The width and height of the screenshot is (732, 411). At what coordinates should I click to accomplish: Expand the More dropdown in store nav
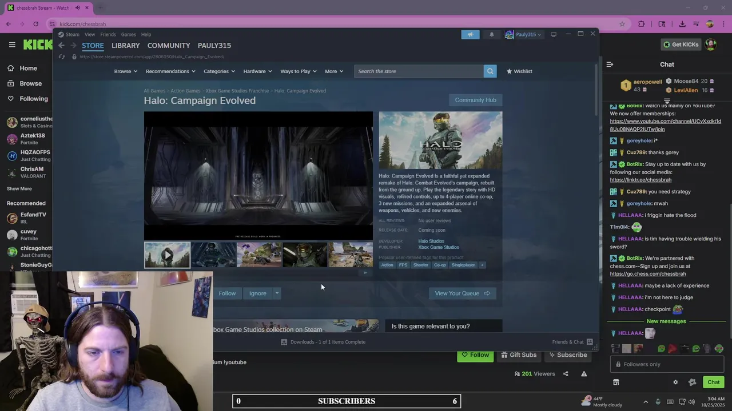click(x=334, y=71)
